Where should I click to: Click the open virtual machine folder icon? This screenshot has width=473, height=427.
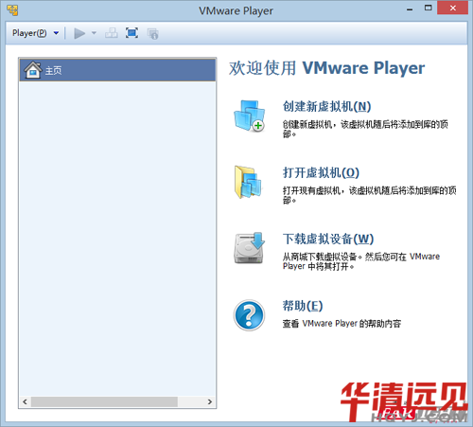pos(248,182)
